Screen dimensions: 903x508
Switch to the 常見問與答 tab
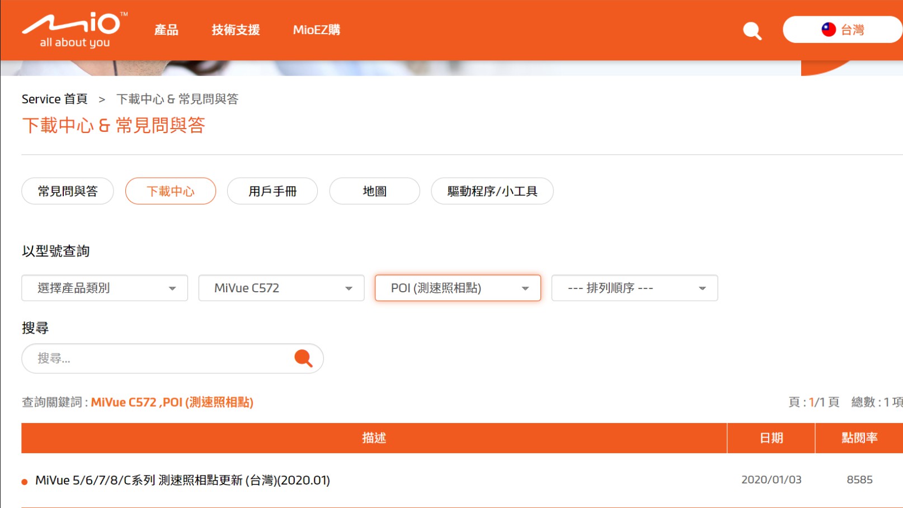click(68, 191)
